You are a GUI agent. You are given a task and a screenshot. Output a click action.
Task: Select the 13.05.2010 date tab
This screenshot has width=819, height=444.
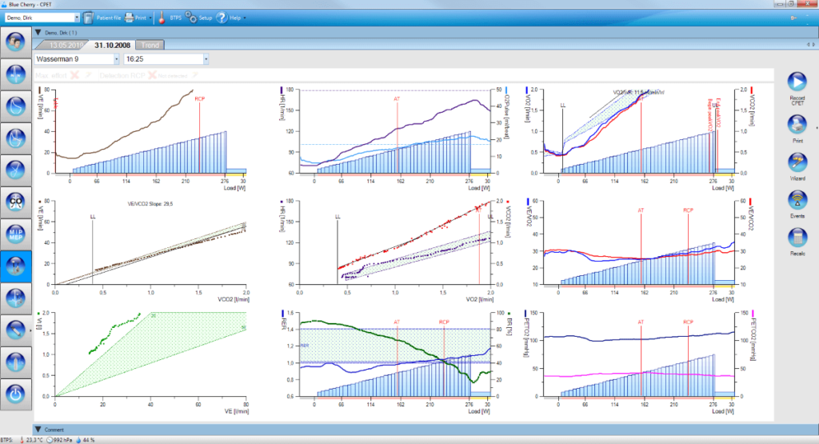pyautogui.click(x=64, y=45)
